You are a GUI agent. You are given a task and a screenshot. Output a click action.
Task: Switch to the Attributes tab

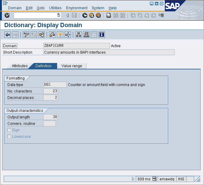pos(20,66)
